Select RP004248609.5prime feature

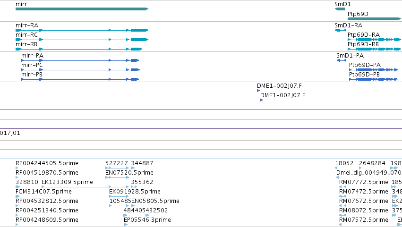tap(47, 220)
